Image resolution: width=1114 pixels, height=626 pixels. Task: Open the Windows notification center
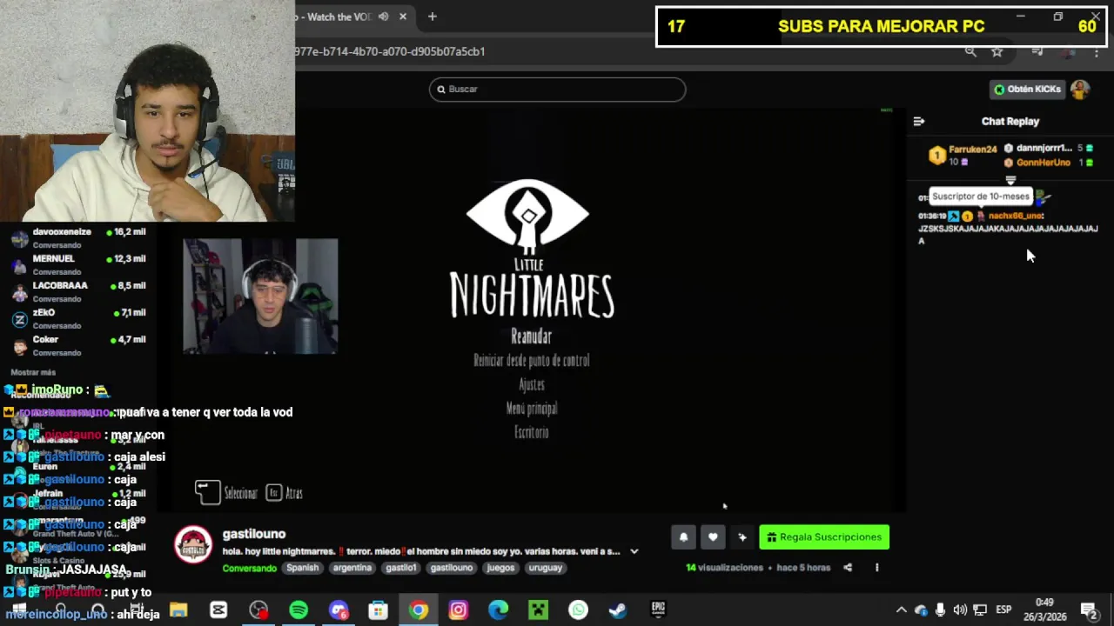coord(1088,610)
